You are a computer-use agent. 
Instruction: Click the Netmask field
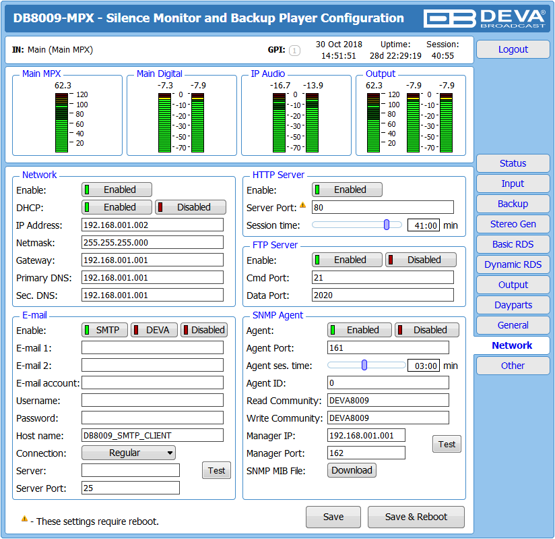pos(152,243)
